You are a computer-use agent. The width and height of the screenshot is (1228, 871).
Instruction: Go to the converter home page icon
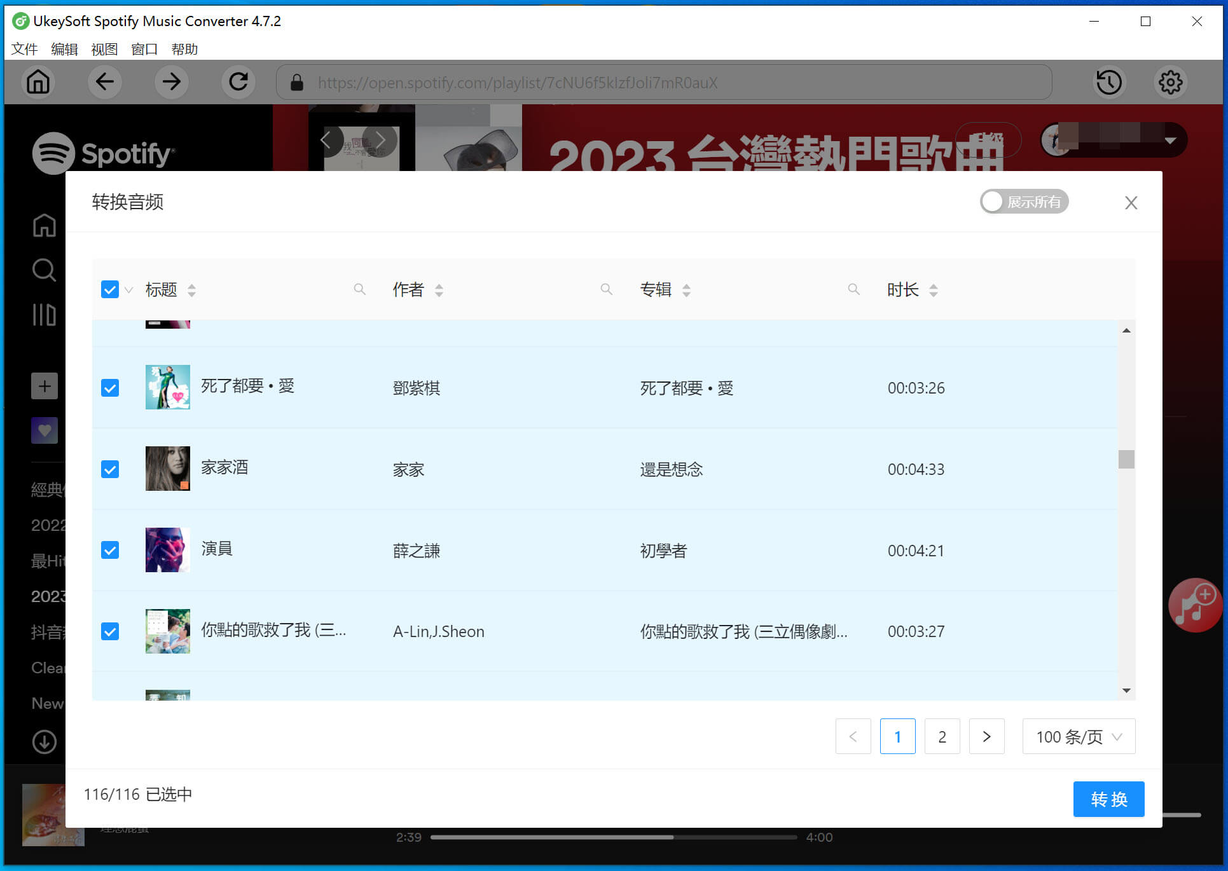coord(38,82)
